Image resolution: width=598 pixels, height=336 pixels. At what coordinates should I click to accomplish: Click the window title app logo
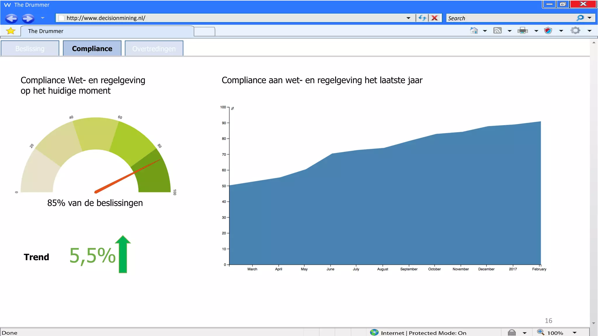pos(7,5)
